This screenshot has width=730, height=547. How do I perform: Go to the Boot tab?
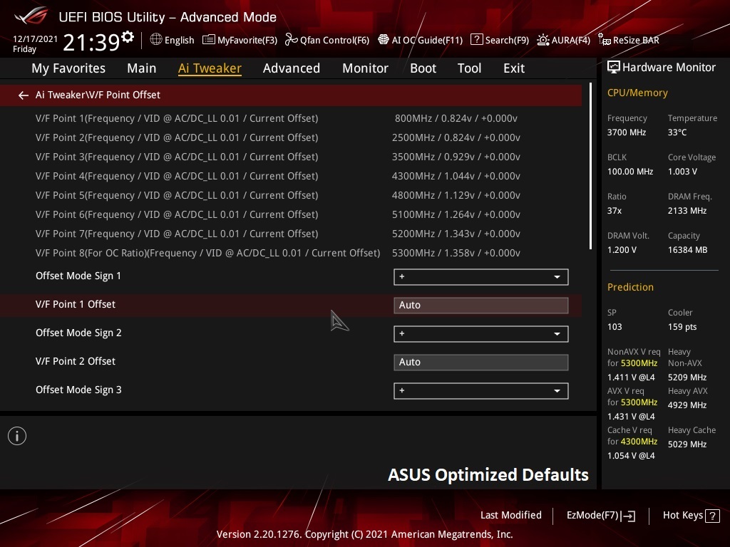(x=423, y=68)
